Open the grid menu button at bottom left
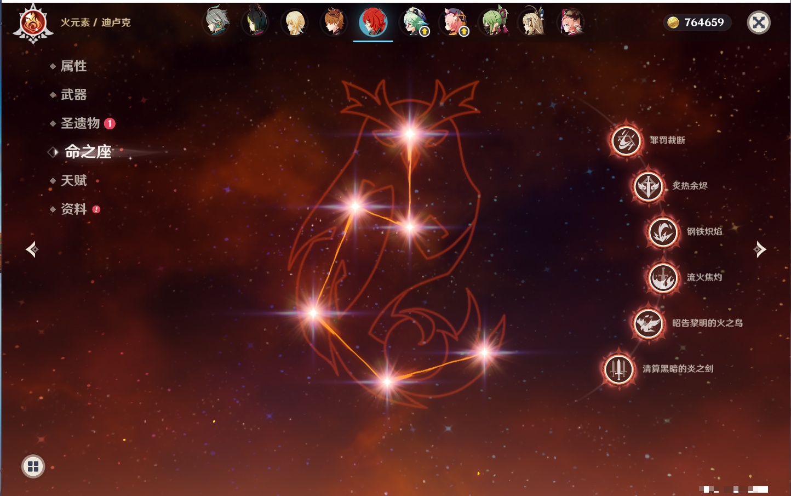 [33, 466]
